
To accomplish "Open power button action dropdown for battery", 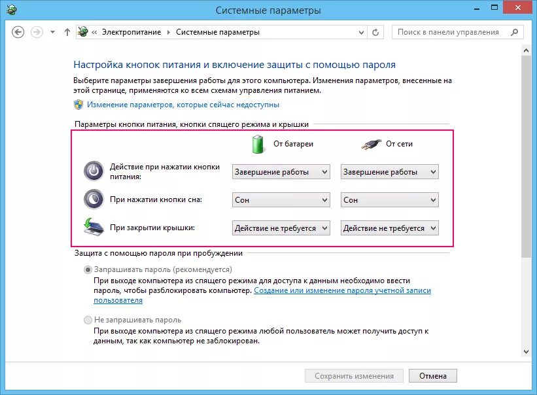I will pos(281,172).
